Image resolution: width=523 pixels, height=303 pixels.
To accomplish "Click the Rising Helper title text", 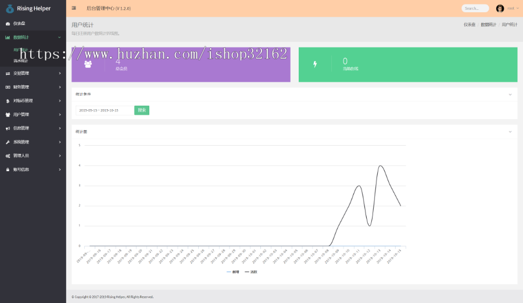I will click(x=34, y=9).
